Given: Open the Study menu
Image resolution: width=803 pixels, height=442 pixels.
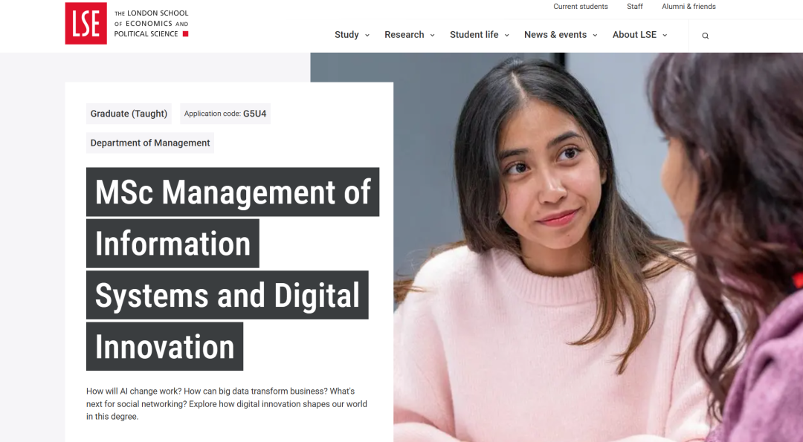Looking at the screenshot, I should click(346, 35).
